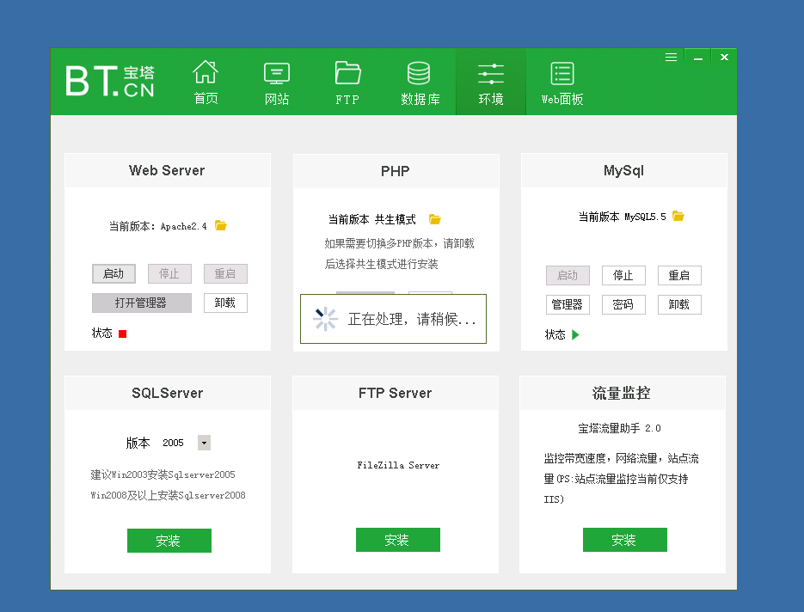The height and width of the screenshot is (612, 804).
Task: Click the BT.CN 宝塔 logo
Action: [x=110, y=81]
